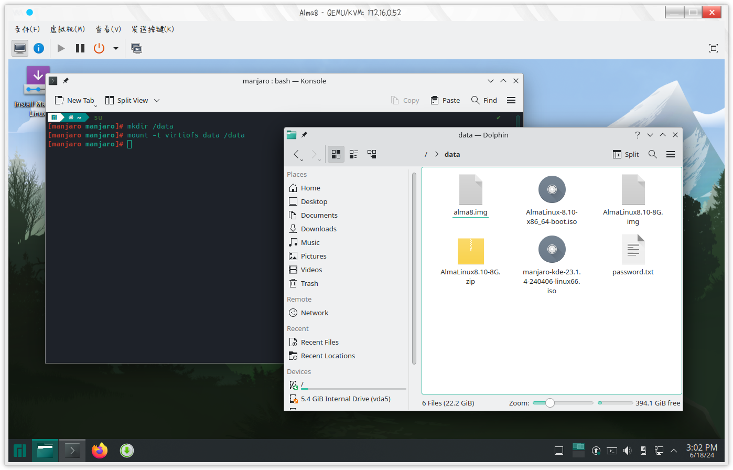Screen dimensions: 733x470
Task: Switch Dolphin to Icons view mode
Action: [x=336, y=154]
